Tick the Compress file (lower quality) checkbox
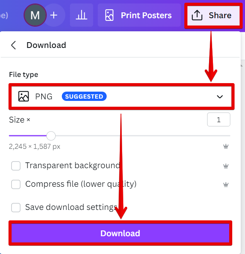This screenshot has height=254, width=245. (x=16, y=184)
